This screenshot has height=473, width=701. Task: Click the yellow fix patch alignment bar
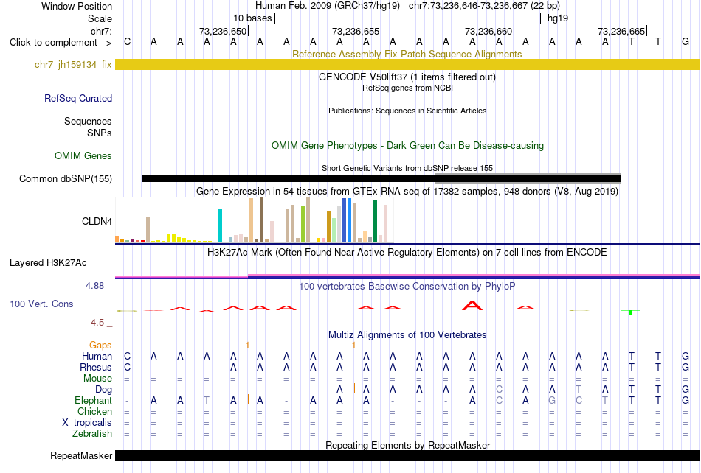click(407, 65)
